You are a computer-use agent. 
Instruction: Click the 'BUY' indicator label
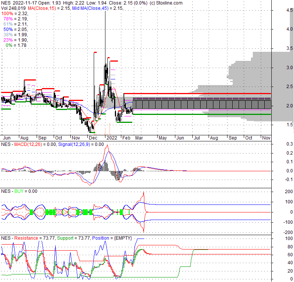[x=19, y=191]
